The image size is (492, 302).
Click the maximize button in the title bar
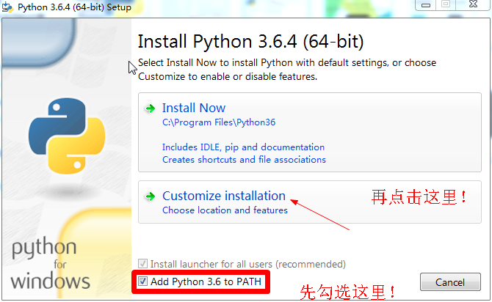(x=446, y=4)
